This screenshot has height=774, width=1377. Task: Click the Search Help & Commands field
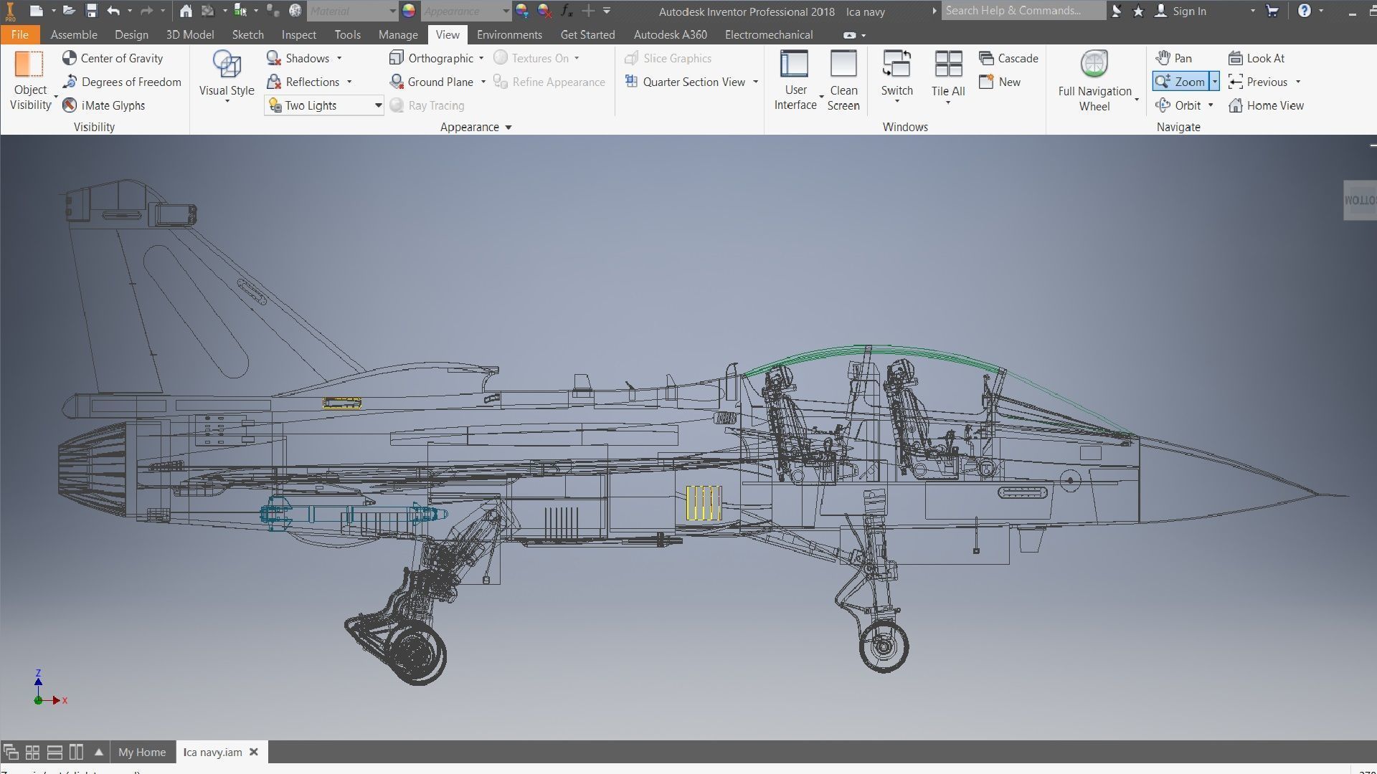(1023, 11)
